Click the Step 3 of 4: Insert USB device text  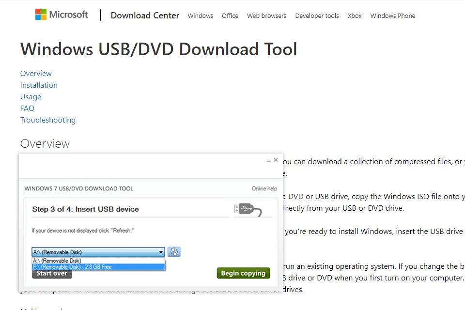[x=85, y=209]
